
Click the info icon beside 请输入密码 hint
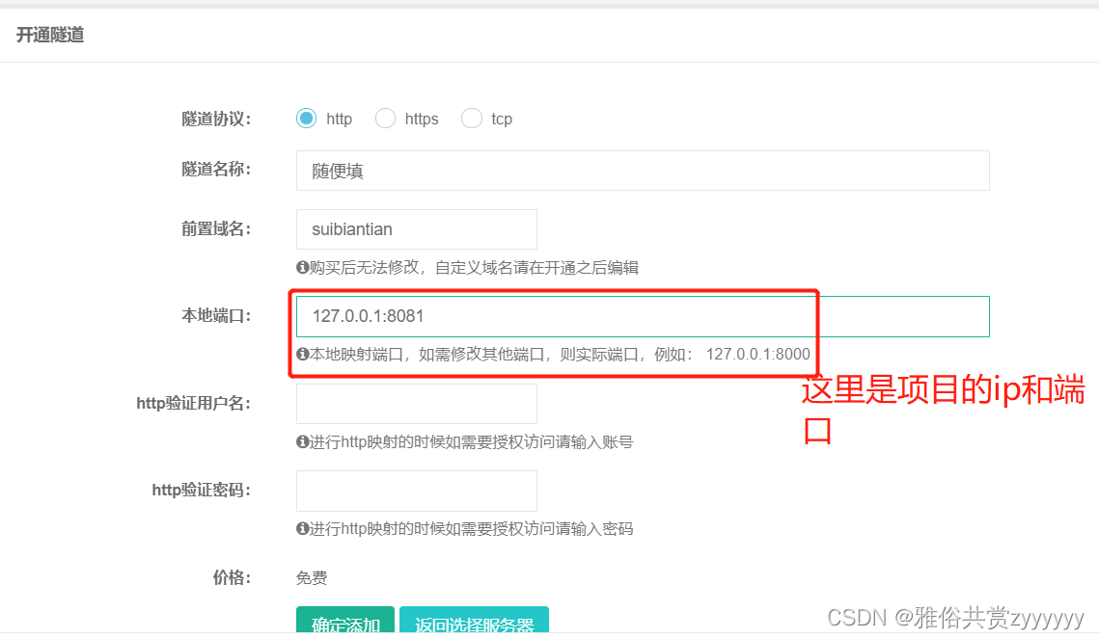click(x=302, y=528)
